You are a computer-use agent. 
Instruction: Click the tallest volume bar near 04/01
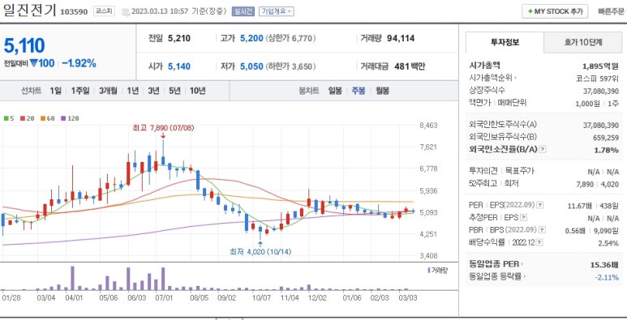[72, 278]
